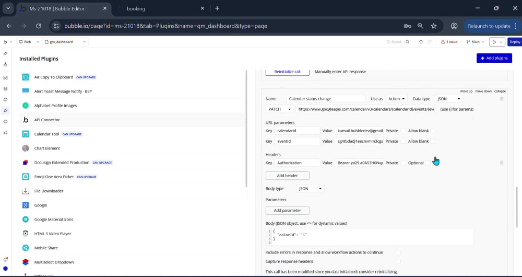Click browser Back arrow
The image size is (522, 277).
tap(9, 26)
